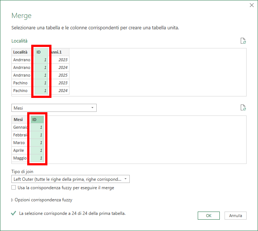The height and width of the screenshot is (231, 258).
Task: Select the Località column header
Action: [22, 52]
